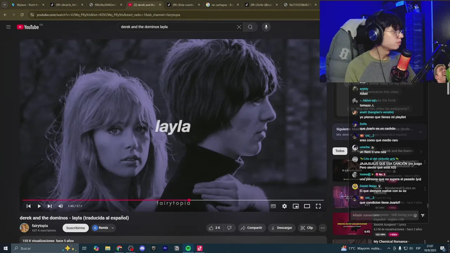Toggle subtitles on the player
Viewport: 450px width, 253px height.
(x=273, y=206)
